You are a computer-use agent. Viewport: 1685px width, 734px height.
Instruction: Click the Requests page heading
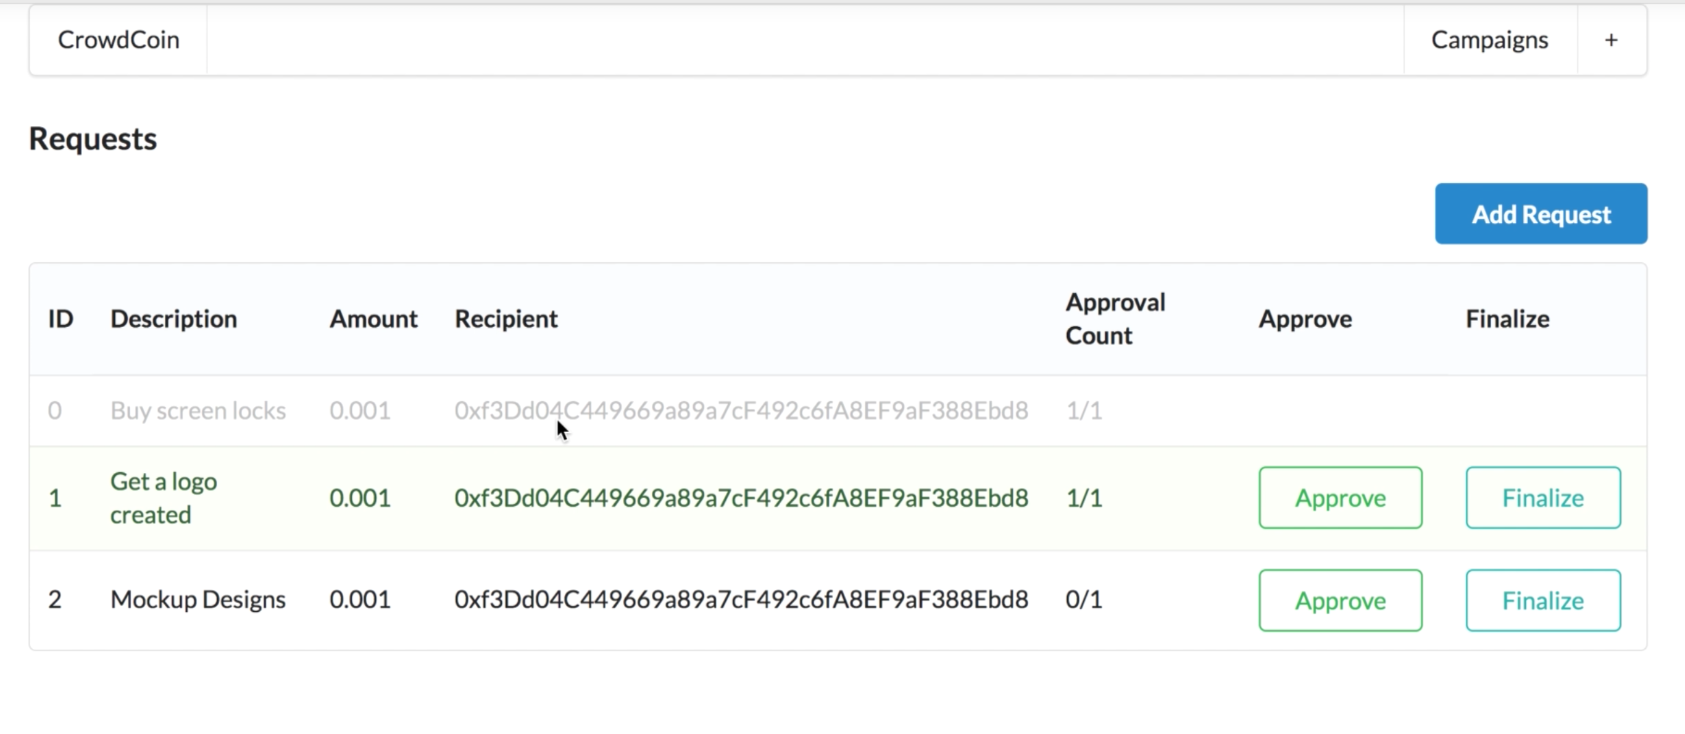pos(93,140)
